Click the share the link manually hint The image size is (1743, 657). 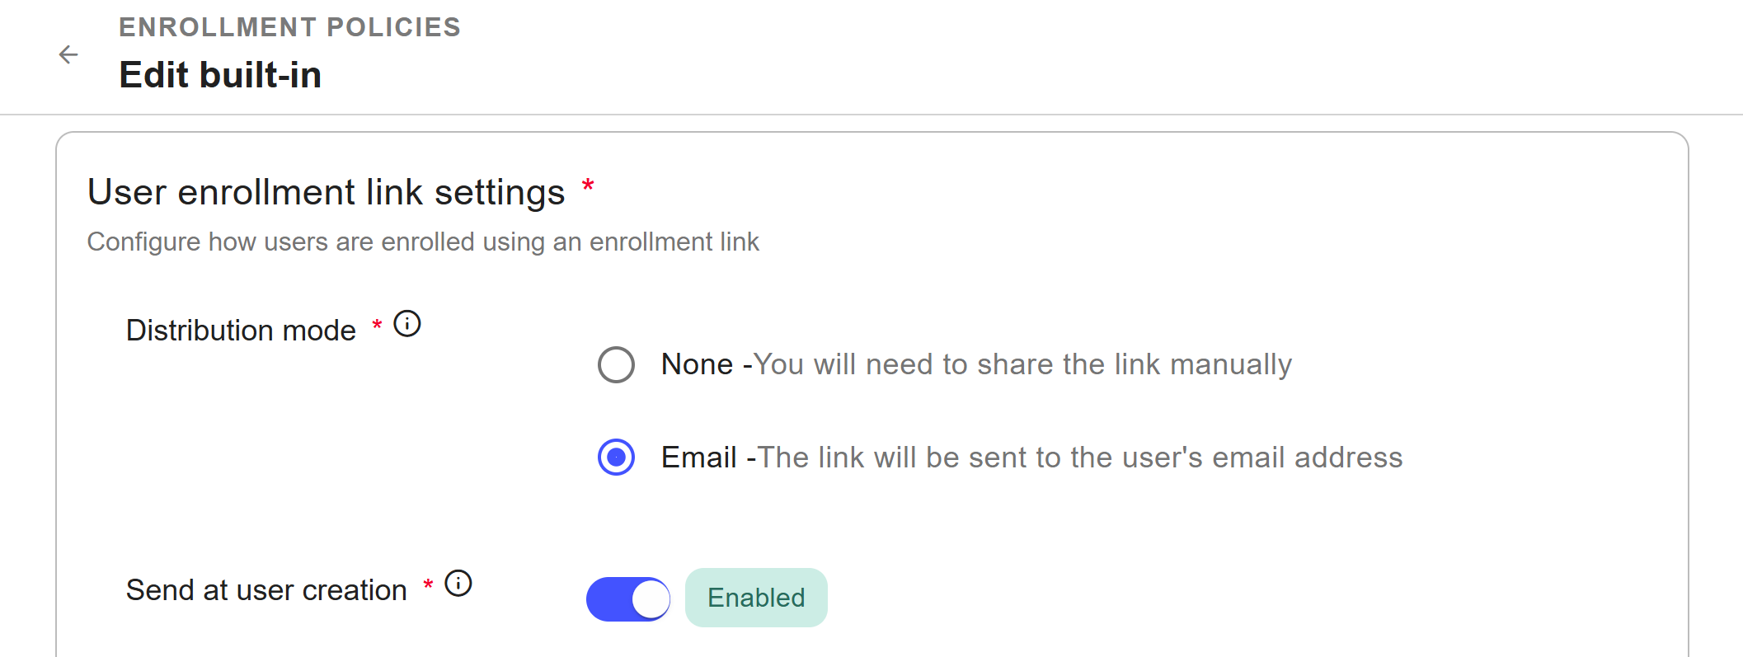[x=1022, y=364]
